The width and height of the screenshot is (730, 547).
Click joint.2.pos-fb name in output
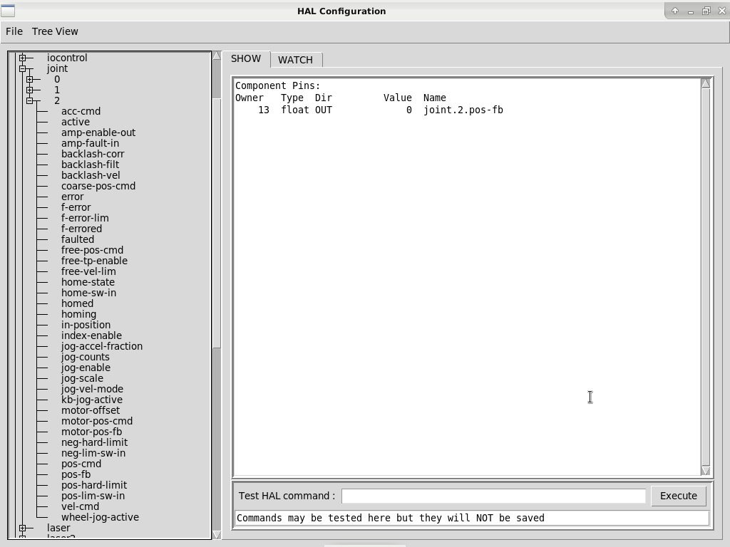[x=463, y=110]
